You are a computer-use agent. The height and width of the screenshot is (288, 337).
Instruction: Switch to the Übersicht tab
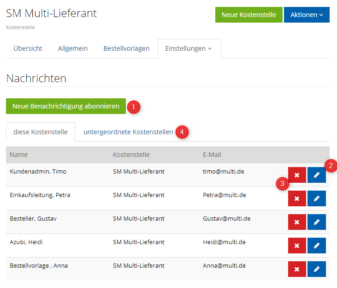pos(28,48)
